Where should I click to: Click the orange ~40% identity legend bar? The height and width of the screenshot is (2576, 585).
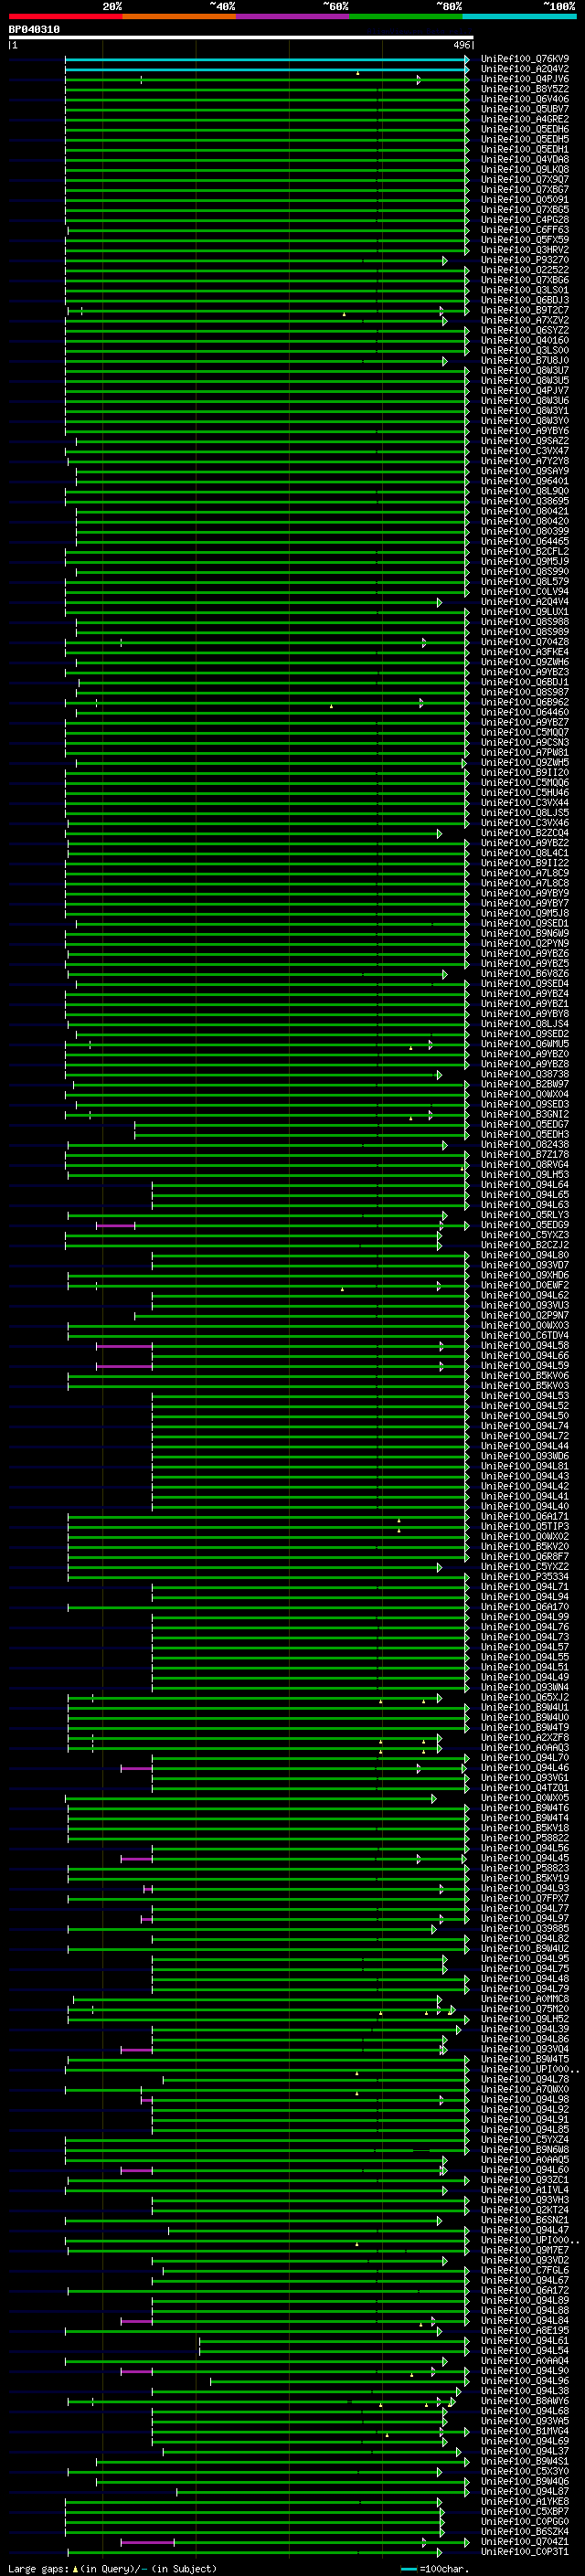179,16
